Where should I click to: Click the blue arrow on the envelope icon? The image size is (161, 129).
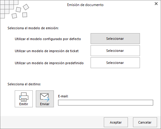click(47, 99)
